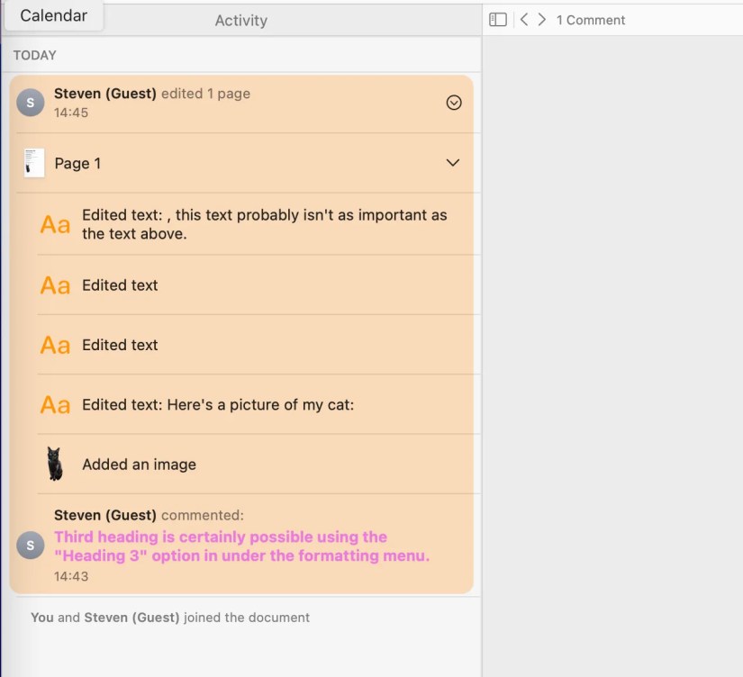Collapse Steven's activity with circled chevron
This screenshot has width=743, height=677.
(454, 103)
